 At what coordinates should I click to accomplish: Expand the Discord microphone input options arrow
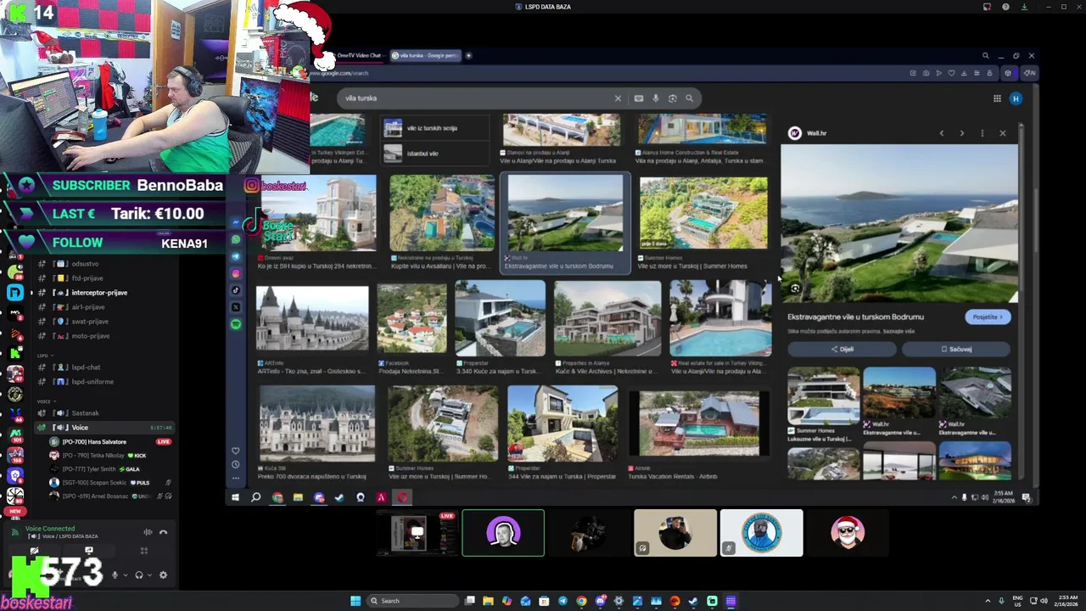[126, 575]
